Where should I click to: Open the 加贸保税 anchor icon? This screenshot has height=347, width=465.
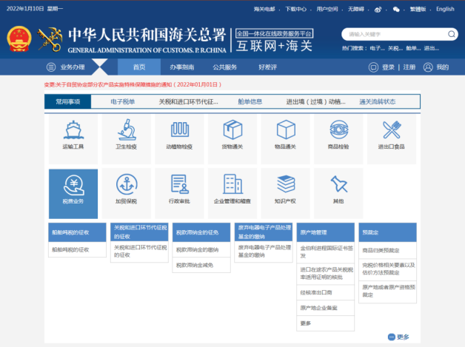(126, 188)
